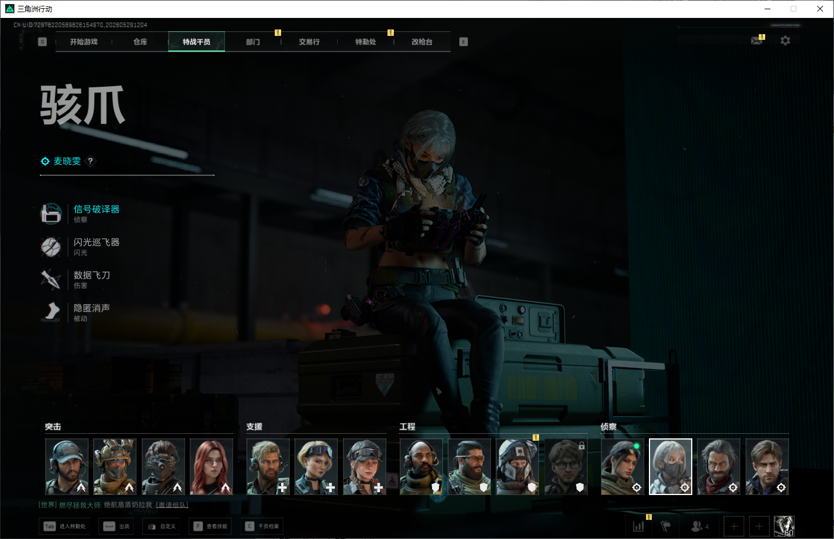This screenshot has height=539, width=834.
Task: Select the locked engineer operator with glasses
Action: click(x=566, y=467)
